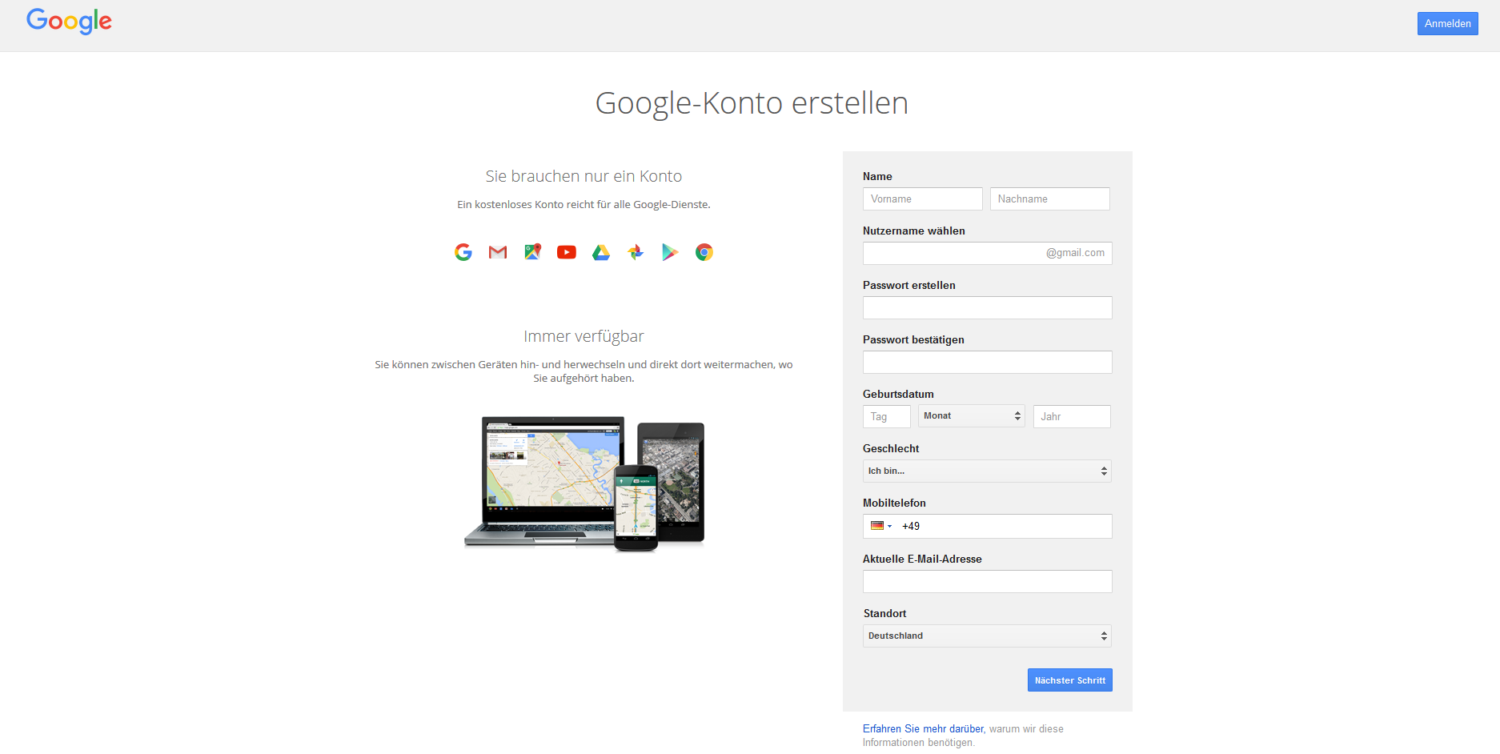Click the Nächster Schritt button
The height and width of the screenshot is (754, 1500).
pos(1069,680)
